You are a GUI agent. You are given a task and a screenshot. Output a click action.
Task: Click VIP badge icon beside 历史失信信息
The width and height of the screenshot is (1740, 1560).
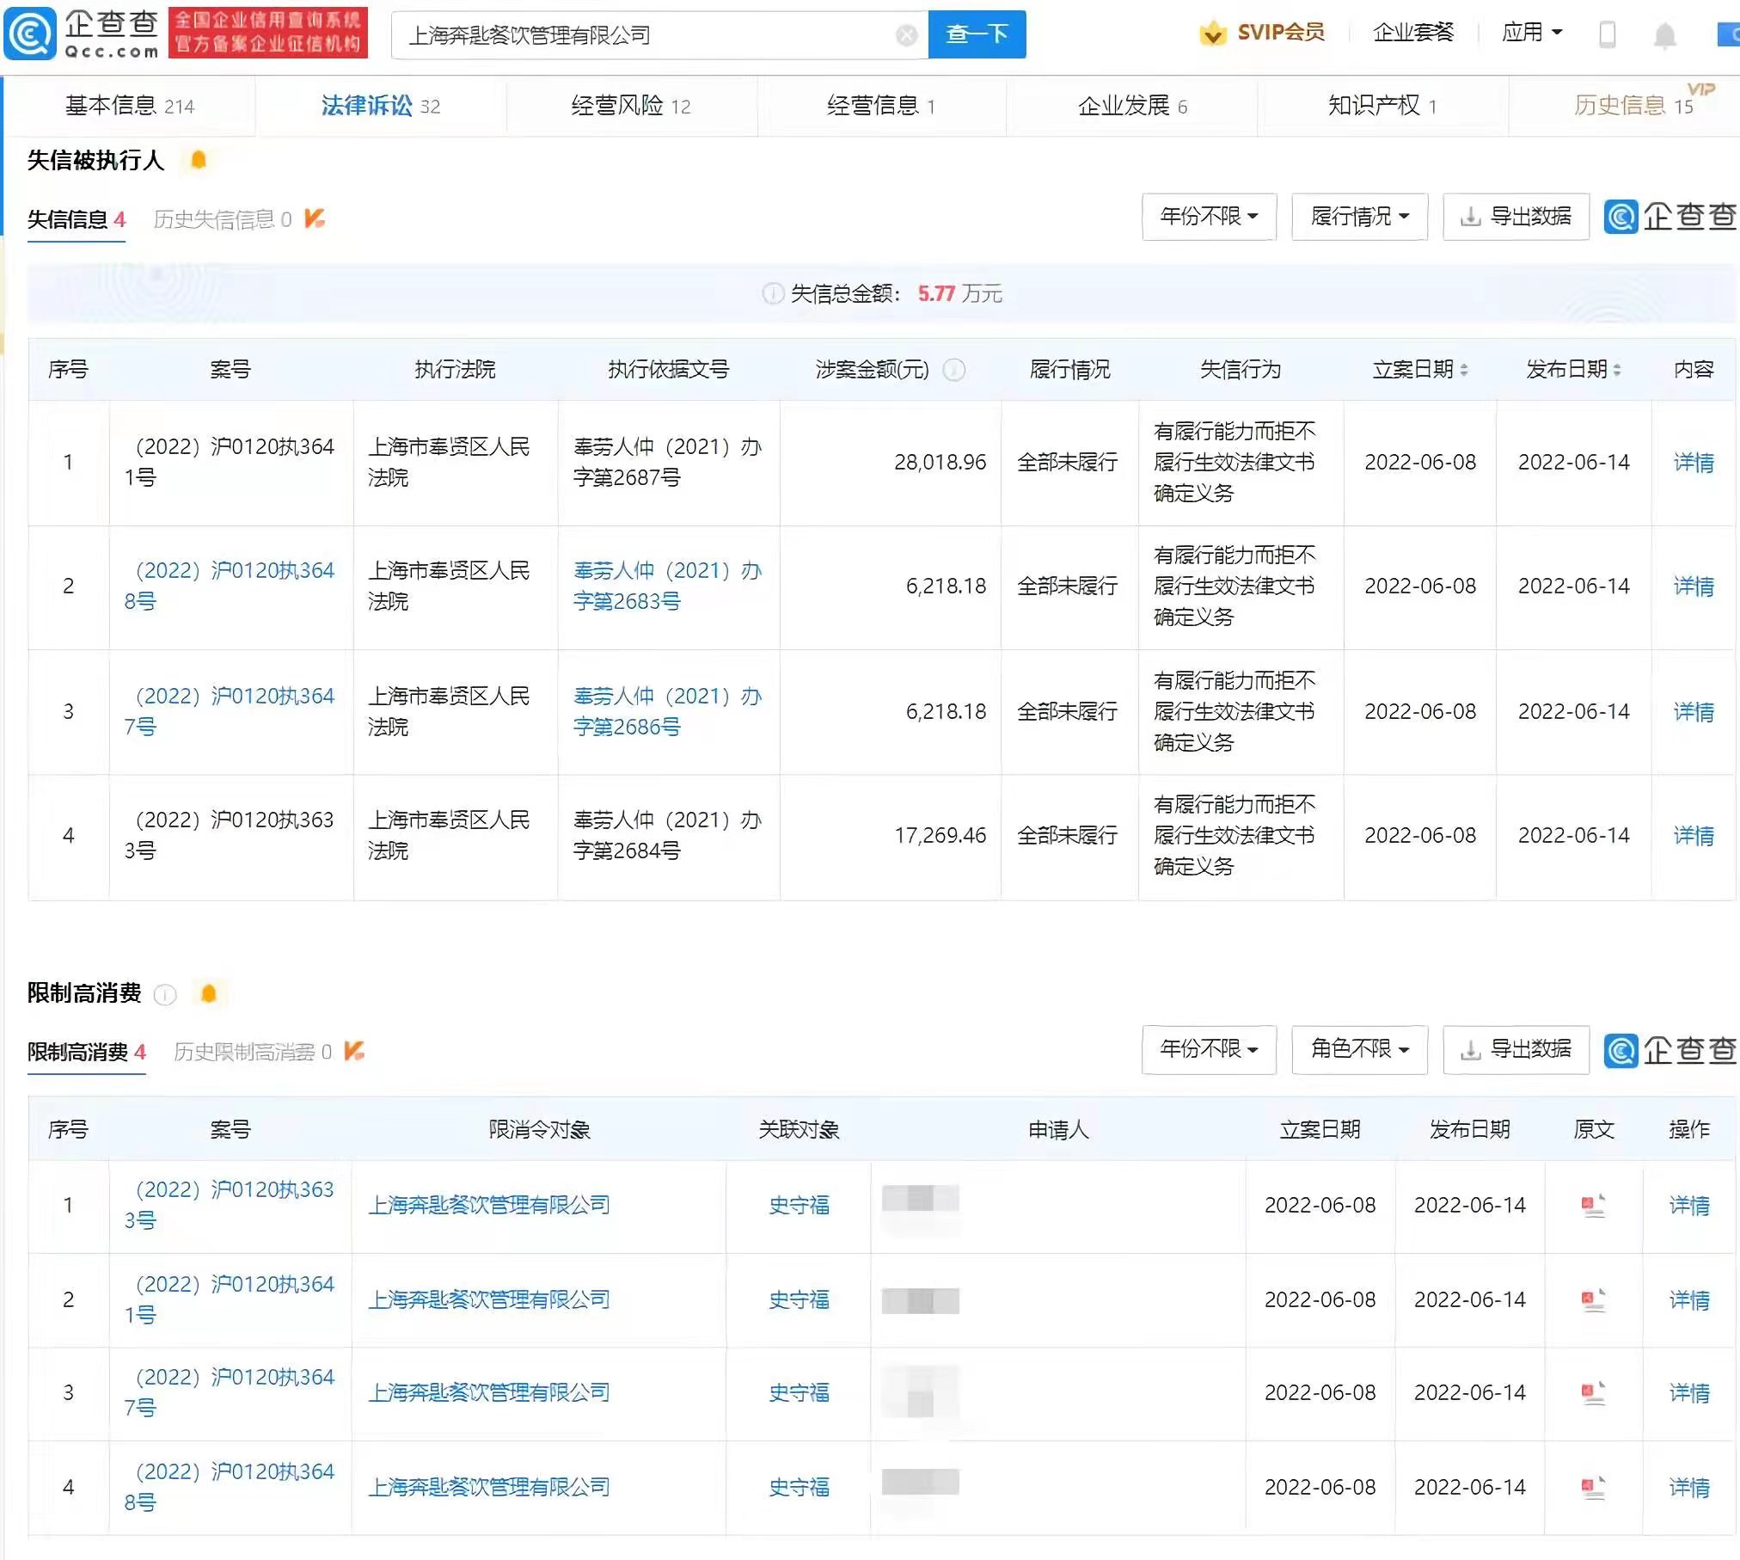[315, 218]
